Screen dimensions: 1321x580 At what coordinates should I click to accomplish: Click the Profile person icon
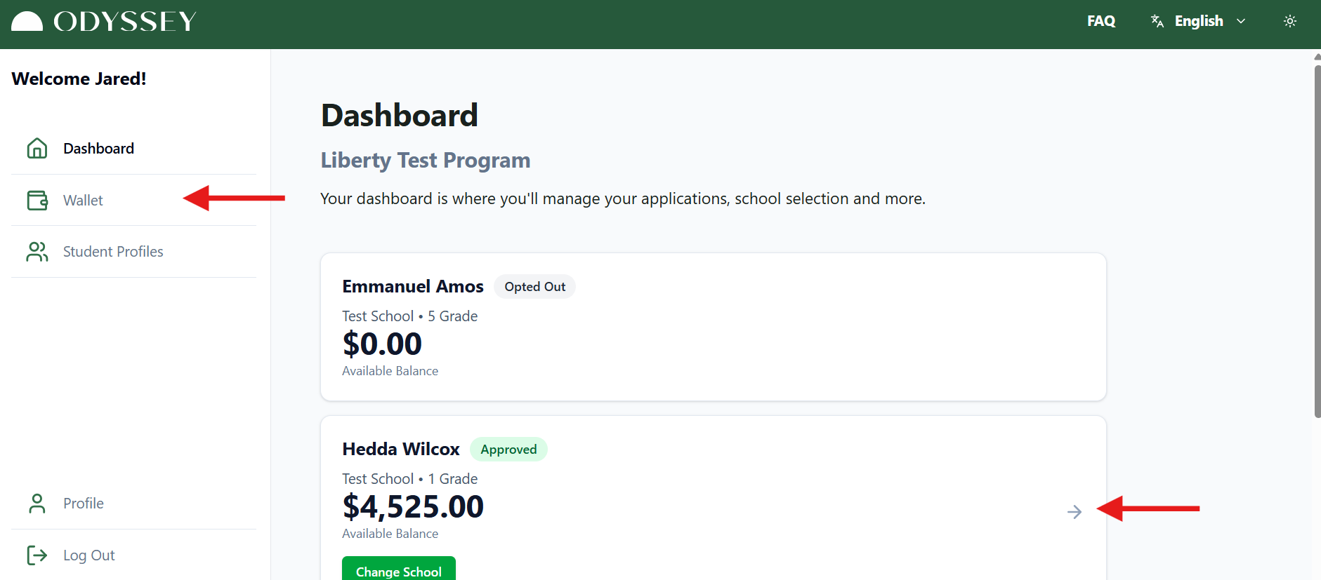(37, 504)
